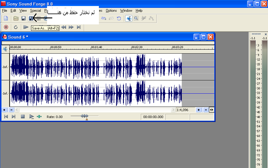Select the Magnify tool
268x168 pixels.
click(136, 18)
